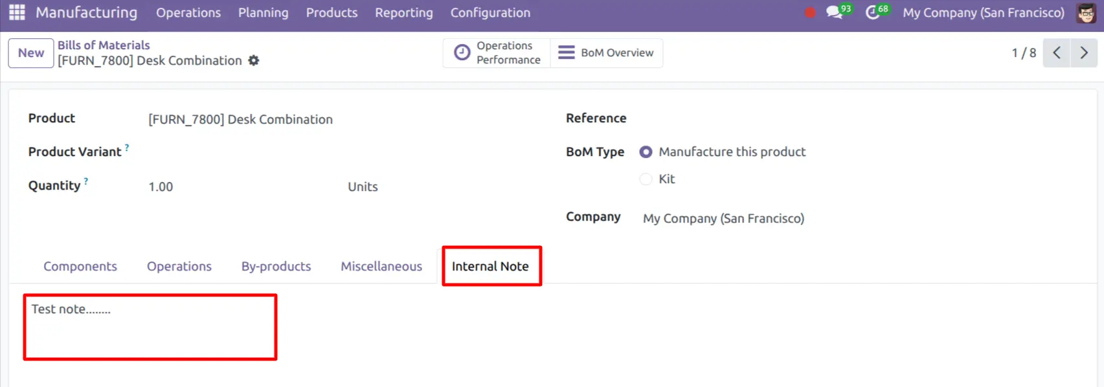Click the red recording indicator icon

pos(809,12)
